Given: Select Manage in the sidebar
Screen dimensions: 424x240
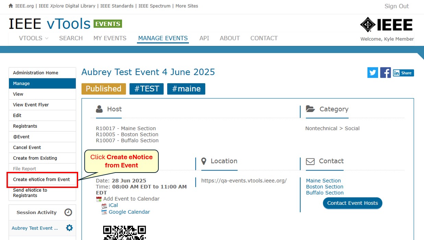Looking at the screenshot, I should click(42, 84).
